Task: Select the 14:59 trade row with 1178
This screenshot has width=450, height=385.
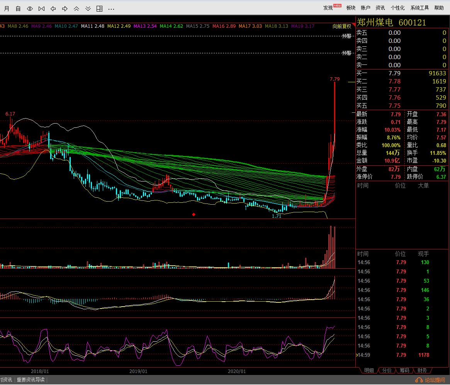Action: click(x=401, y=355)
